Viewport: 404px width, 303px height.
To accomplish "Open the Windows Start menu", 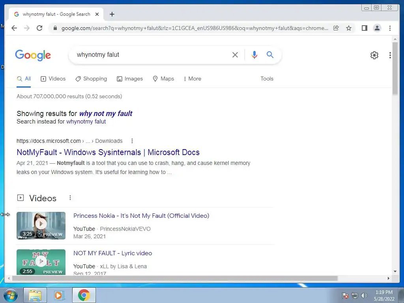I will point(11,296).
